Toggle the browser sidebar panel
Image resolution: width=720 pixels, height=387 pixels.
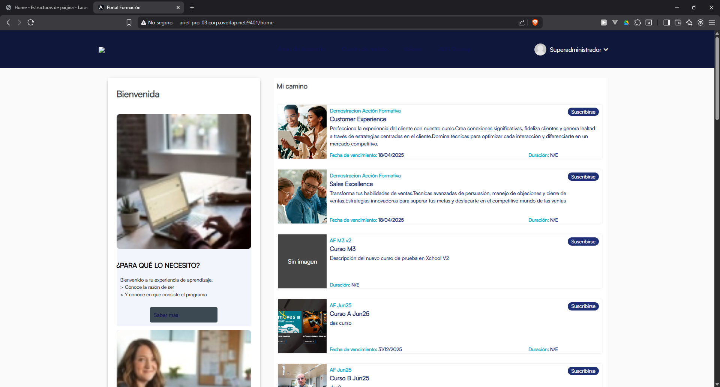pos(667,22)
